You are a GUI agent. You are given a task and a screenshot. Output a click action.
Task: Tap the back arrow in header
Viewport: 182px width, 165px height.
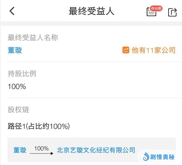12,11
